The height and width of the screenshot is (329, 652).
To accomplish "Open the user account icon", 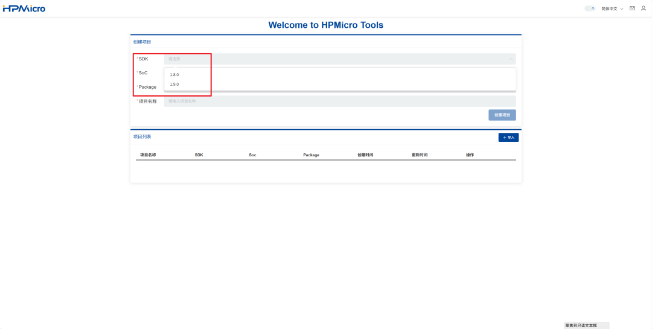I will (644, 8).
